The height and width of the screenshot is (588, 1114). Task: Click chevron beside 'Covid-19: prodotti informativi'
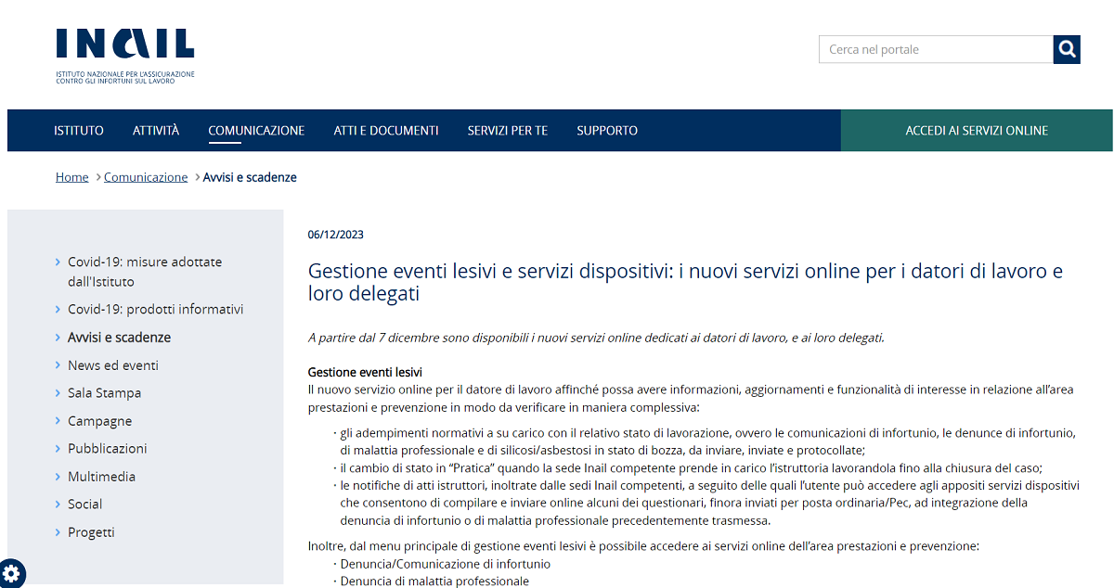point(58,310)
